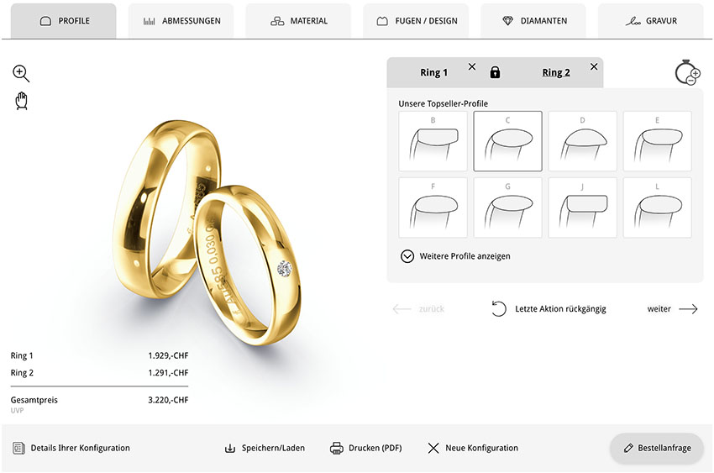Click the Gesamtpreis label

click(34, 400)
